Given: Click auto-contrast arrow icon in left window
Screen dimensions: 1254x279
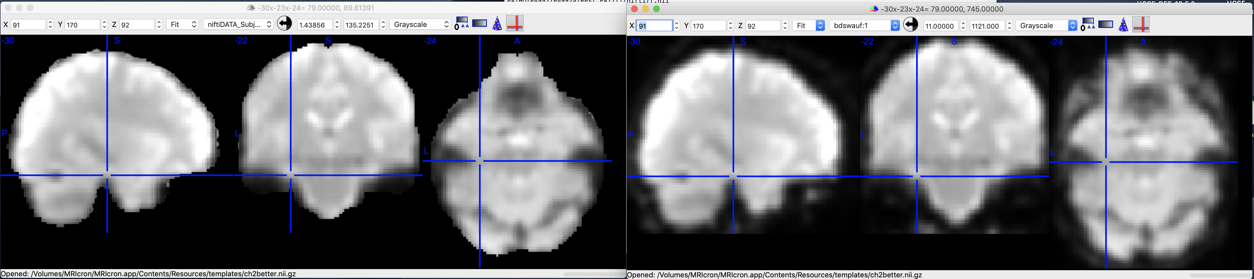Looking at the screenshot, I should 284,24.
